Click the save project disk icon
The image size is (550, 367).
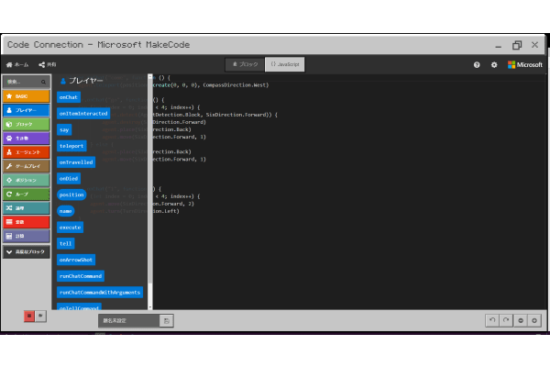pyautogui.click(x=167, y=320)
